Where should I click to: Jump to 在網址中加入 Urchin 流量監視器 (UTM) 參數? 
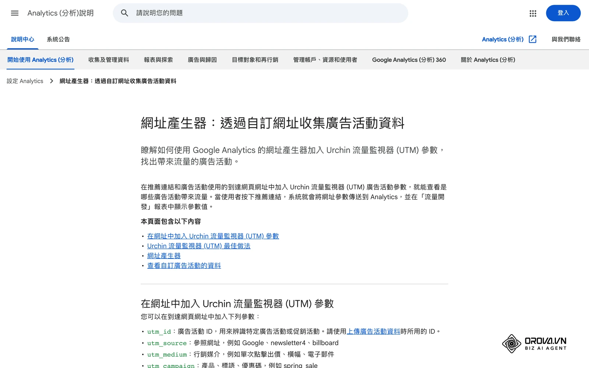(213, 236)
